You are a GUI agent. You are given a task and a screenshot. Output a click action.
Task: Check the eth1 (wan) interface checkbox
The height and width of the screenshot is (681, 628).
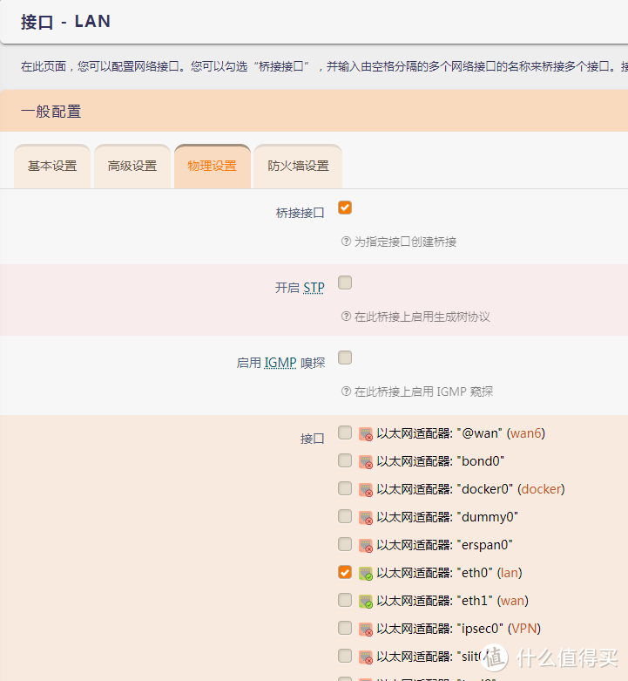click(x=345, y=600)
